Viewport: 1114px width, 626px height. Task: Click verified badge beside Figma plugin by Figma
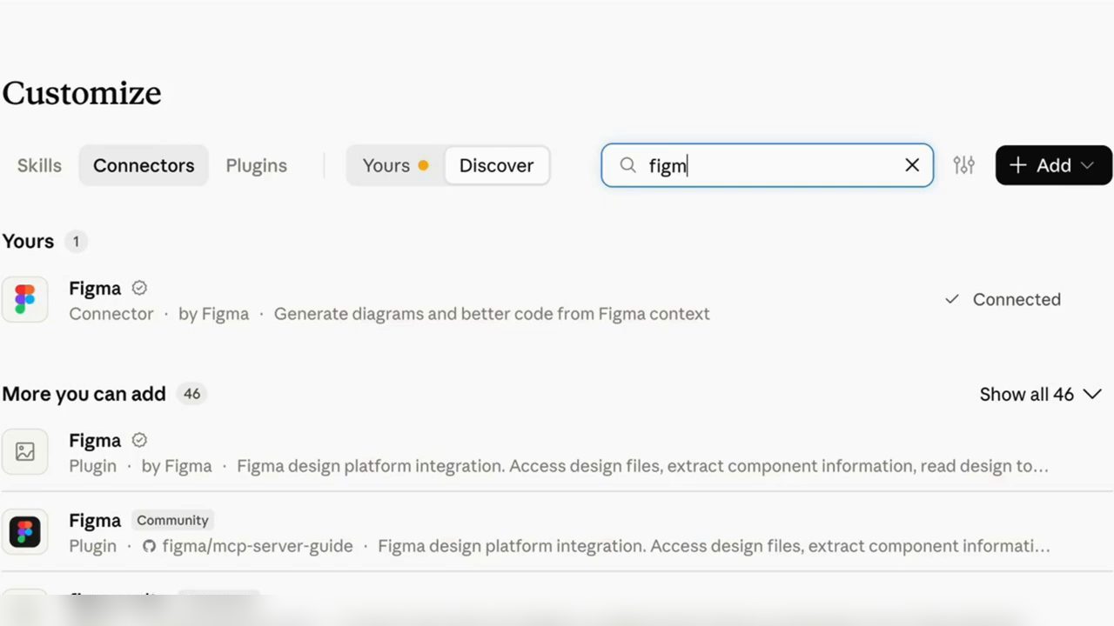click(x=139, y=440)
